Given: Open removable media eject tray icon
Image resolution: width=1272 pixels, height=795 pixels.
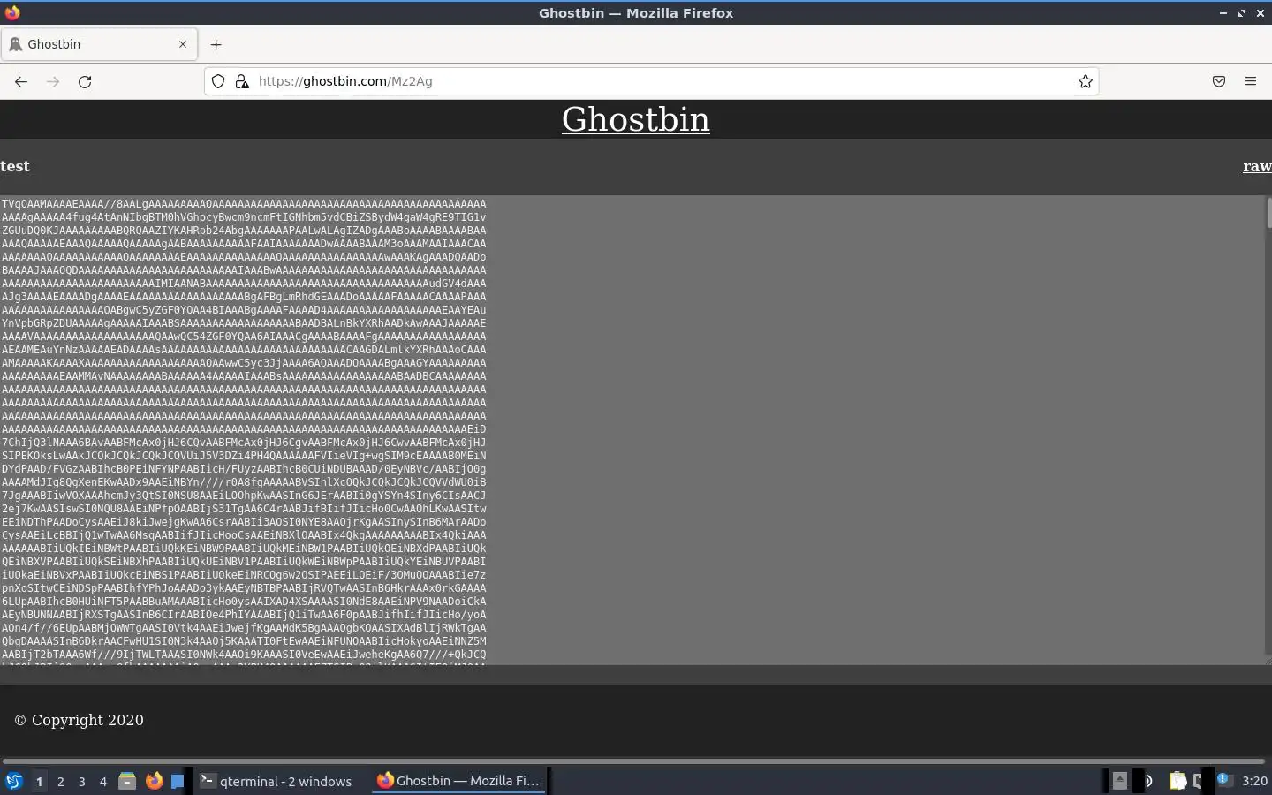Looking at the screenshot, I should coord(1119,780).
